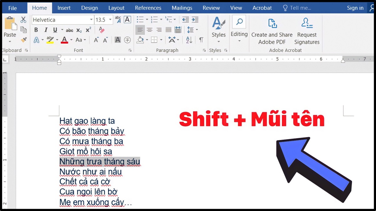This screenshot has width=376, height=211.
Task: Click the Subscript icon
Action: click(x=79, y=30)
